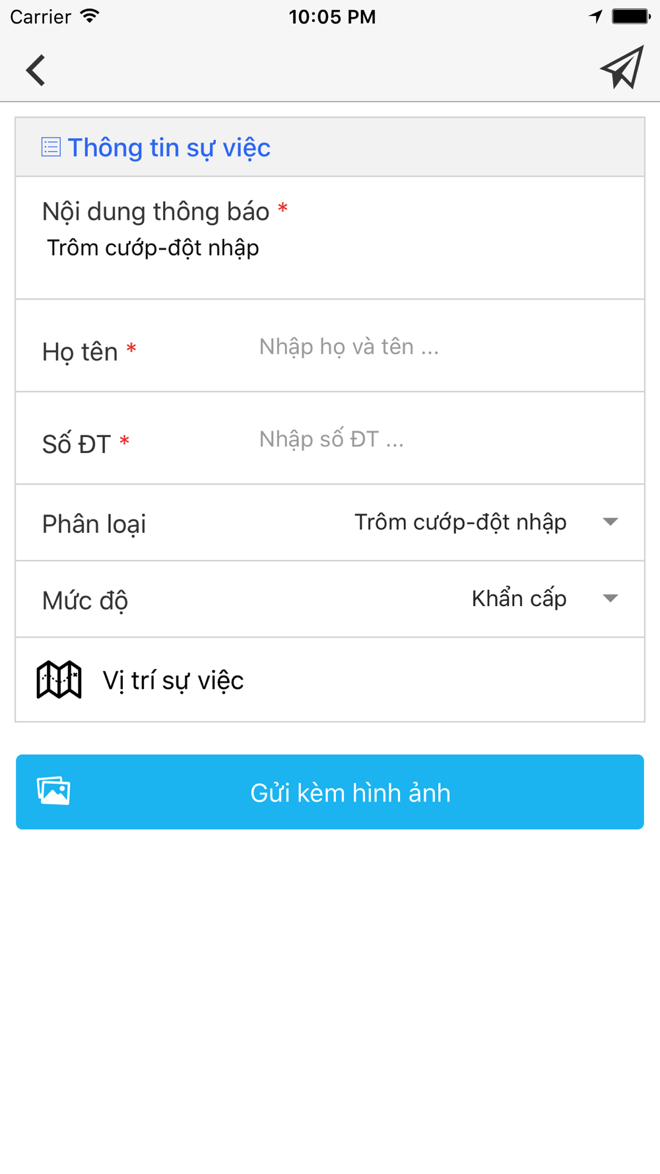Tap the Họ tên field label

point(81,352)
